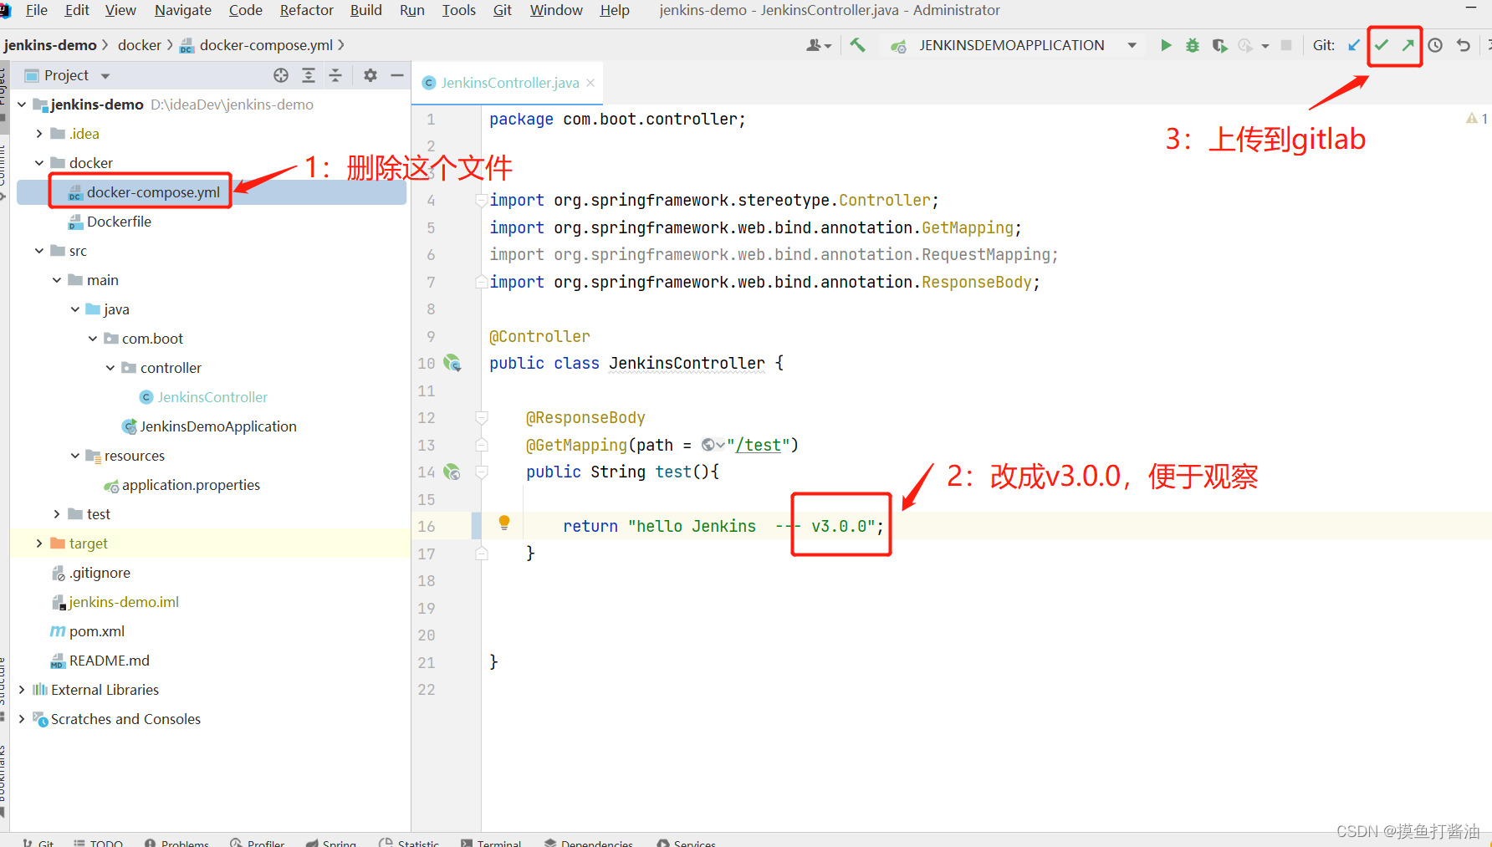Screen dimensions: 1492x847
Task: Commit changes with the Git checkmark
Action: pyautogui.click(x=1382, y=45)
